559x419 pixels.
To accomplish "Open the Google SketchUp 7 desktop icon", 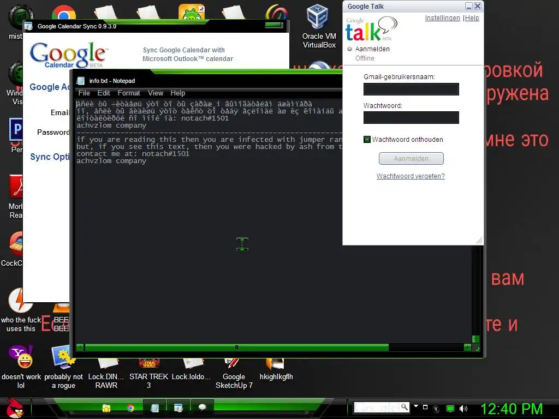I will pyautogui.click(x=234, y=374).
